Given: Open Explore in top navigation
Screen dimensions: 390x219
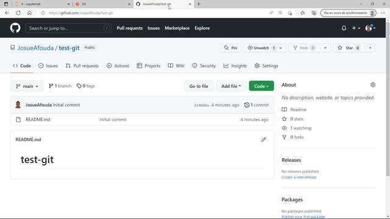Looking at the screenshot, I should pyautogui.click(x=202, y=28).
